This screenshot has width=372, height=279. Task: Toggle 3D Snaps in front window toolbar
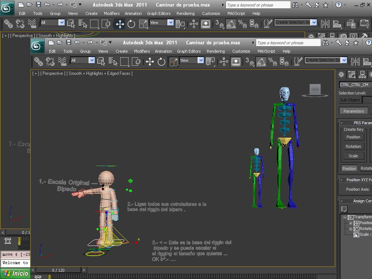click(x=250, y=62)
